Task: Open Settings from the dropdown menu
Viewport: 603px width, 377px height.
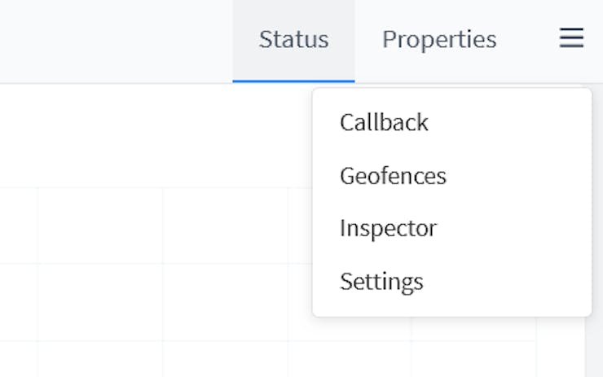Action: [381, 282]
